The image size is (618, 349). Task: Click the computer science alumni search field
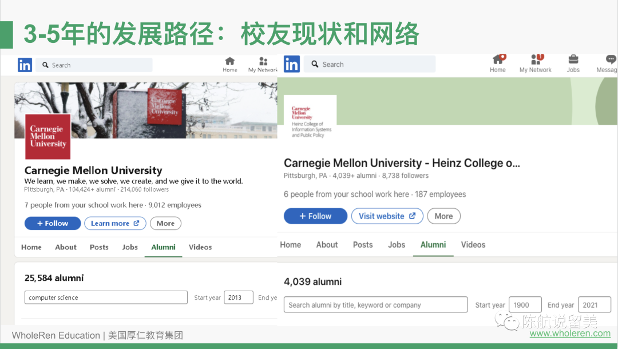click(106, 298)
